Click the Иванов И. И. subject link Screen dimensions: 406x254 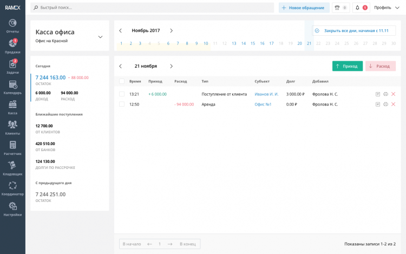coord(266,94)
